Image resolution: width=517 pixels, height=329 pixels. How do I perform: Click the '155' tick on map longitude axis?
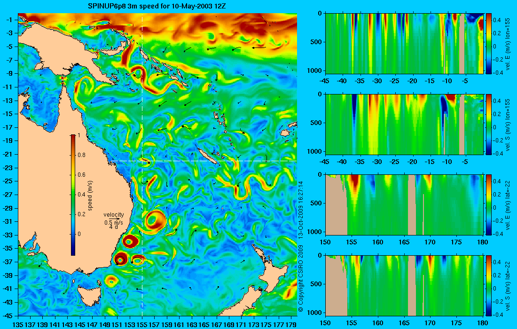[x=142, y=325]
